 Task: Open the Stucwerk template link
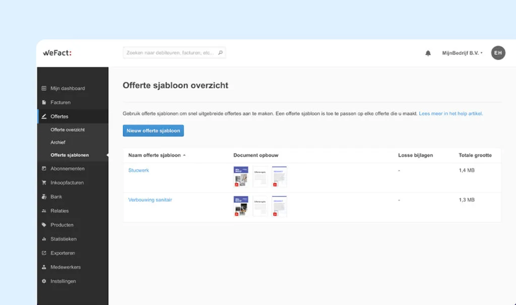tap(138, 170)
